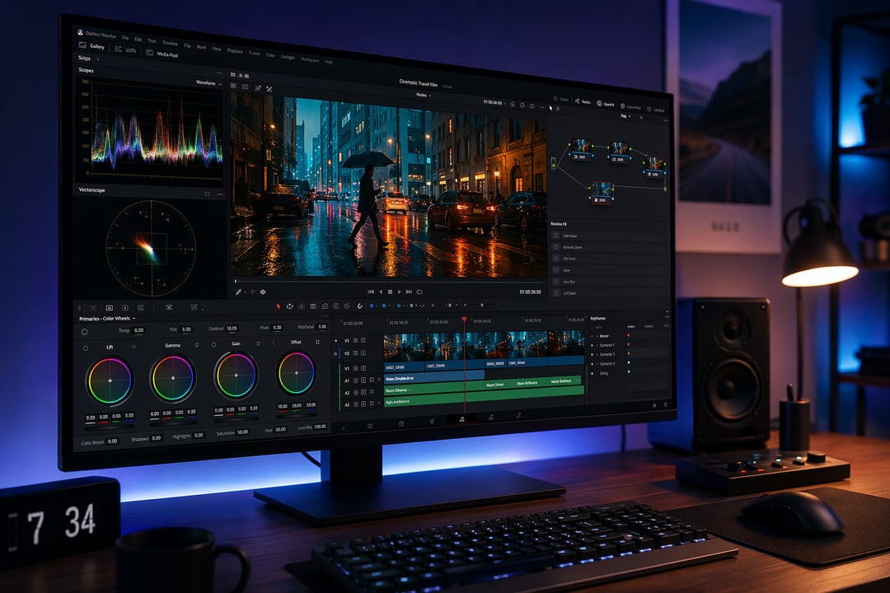Click the home icon at bottom right
This screenshot has height=593, width=890.
653,405
